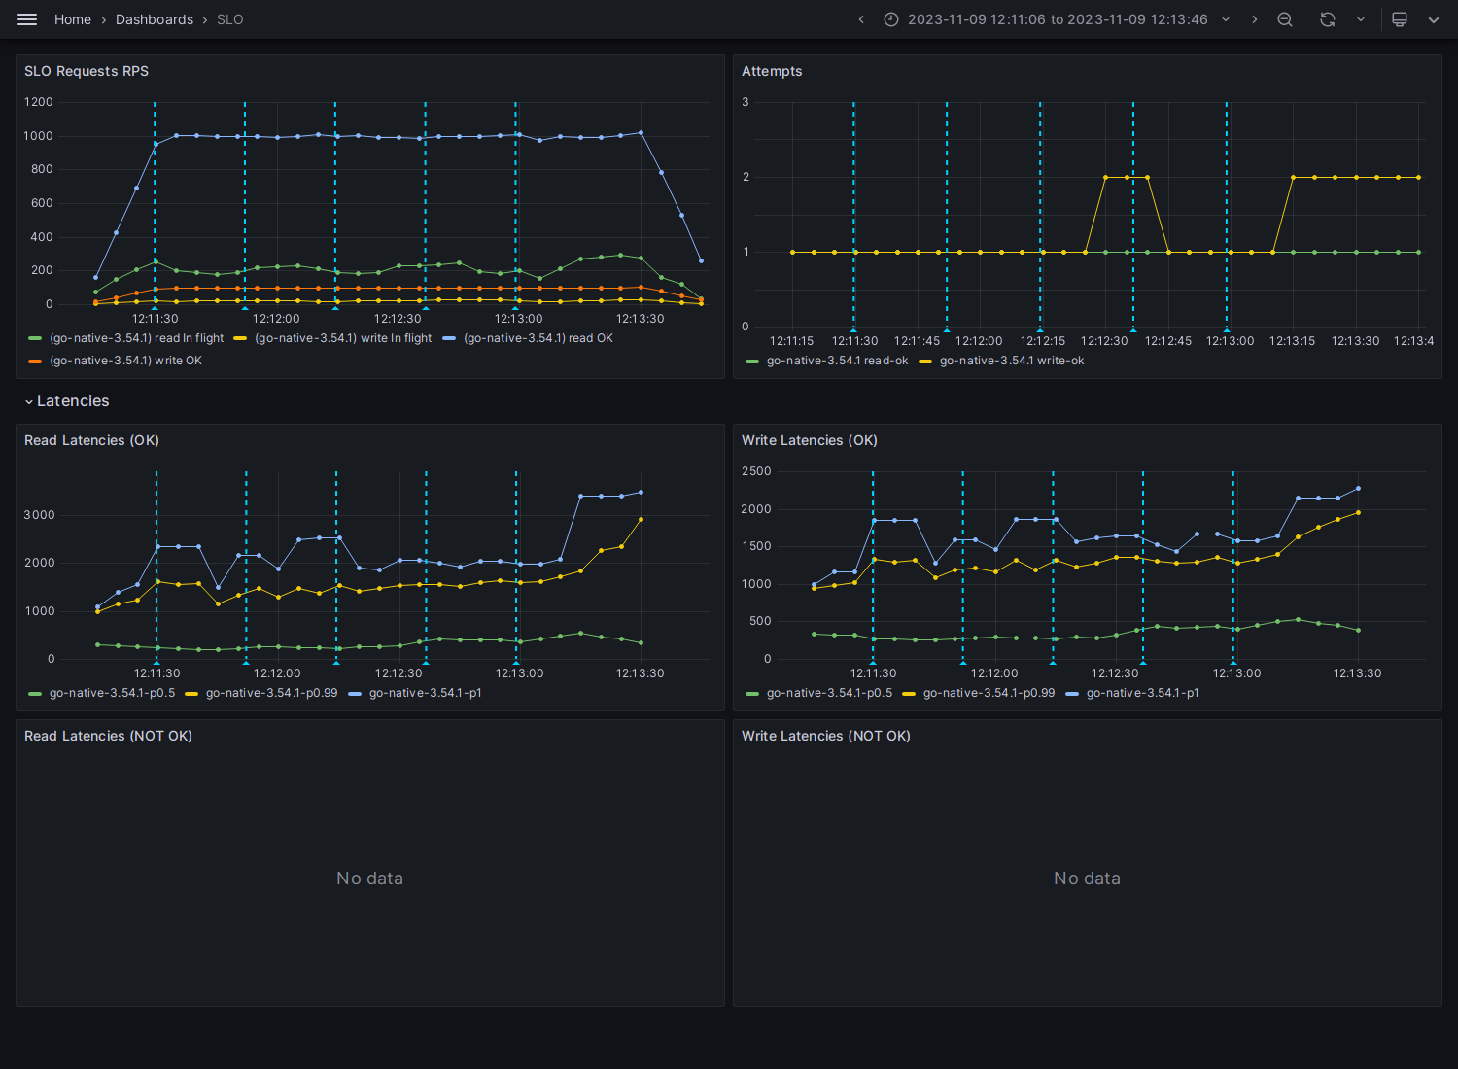Collapse top toolbar chevron at far right
The height and width of the screenshot is (1069, 1458).
coord(1434,19)
